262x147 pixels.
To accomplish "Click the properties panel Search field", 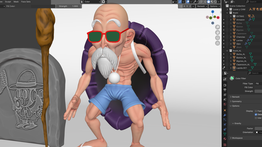I will click(255, 73).
